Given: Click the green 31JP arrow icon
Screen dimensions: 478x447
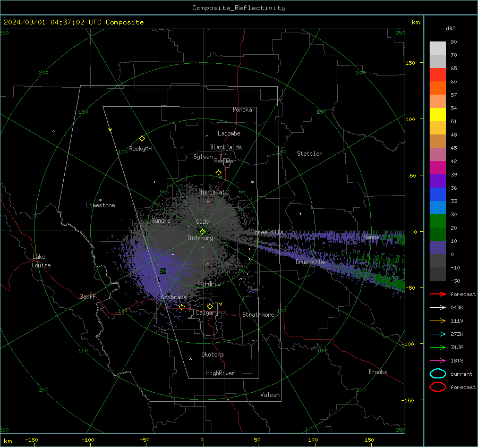Looking at the screenshot, I should [438, 347].
